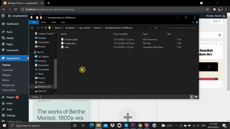Click htdocs in address path

tap(58, 28)
